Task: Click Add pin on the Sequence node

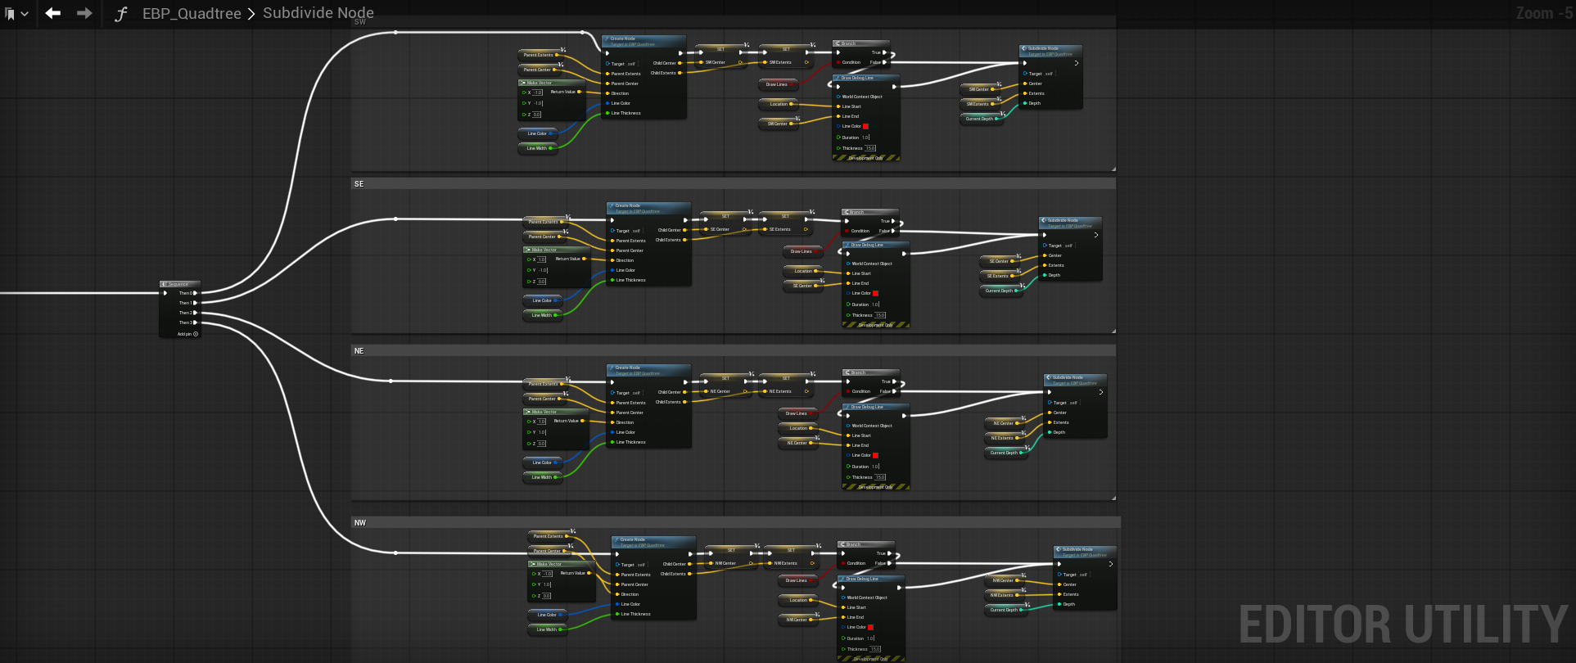Action: coord(187,334)
